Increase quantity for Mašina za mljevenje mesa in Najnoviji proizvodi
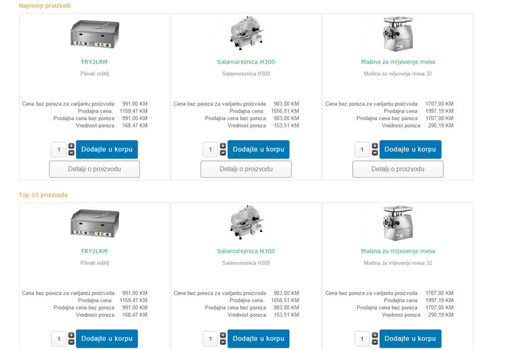 [375, 146]
